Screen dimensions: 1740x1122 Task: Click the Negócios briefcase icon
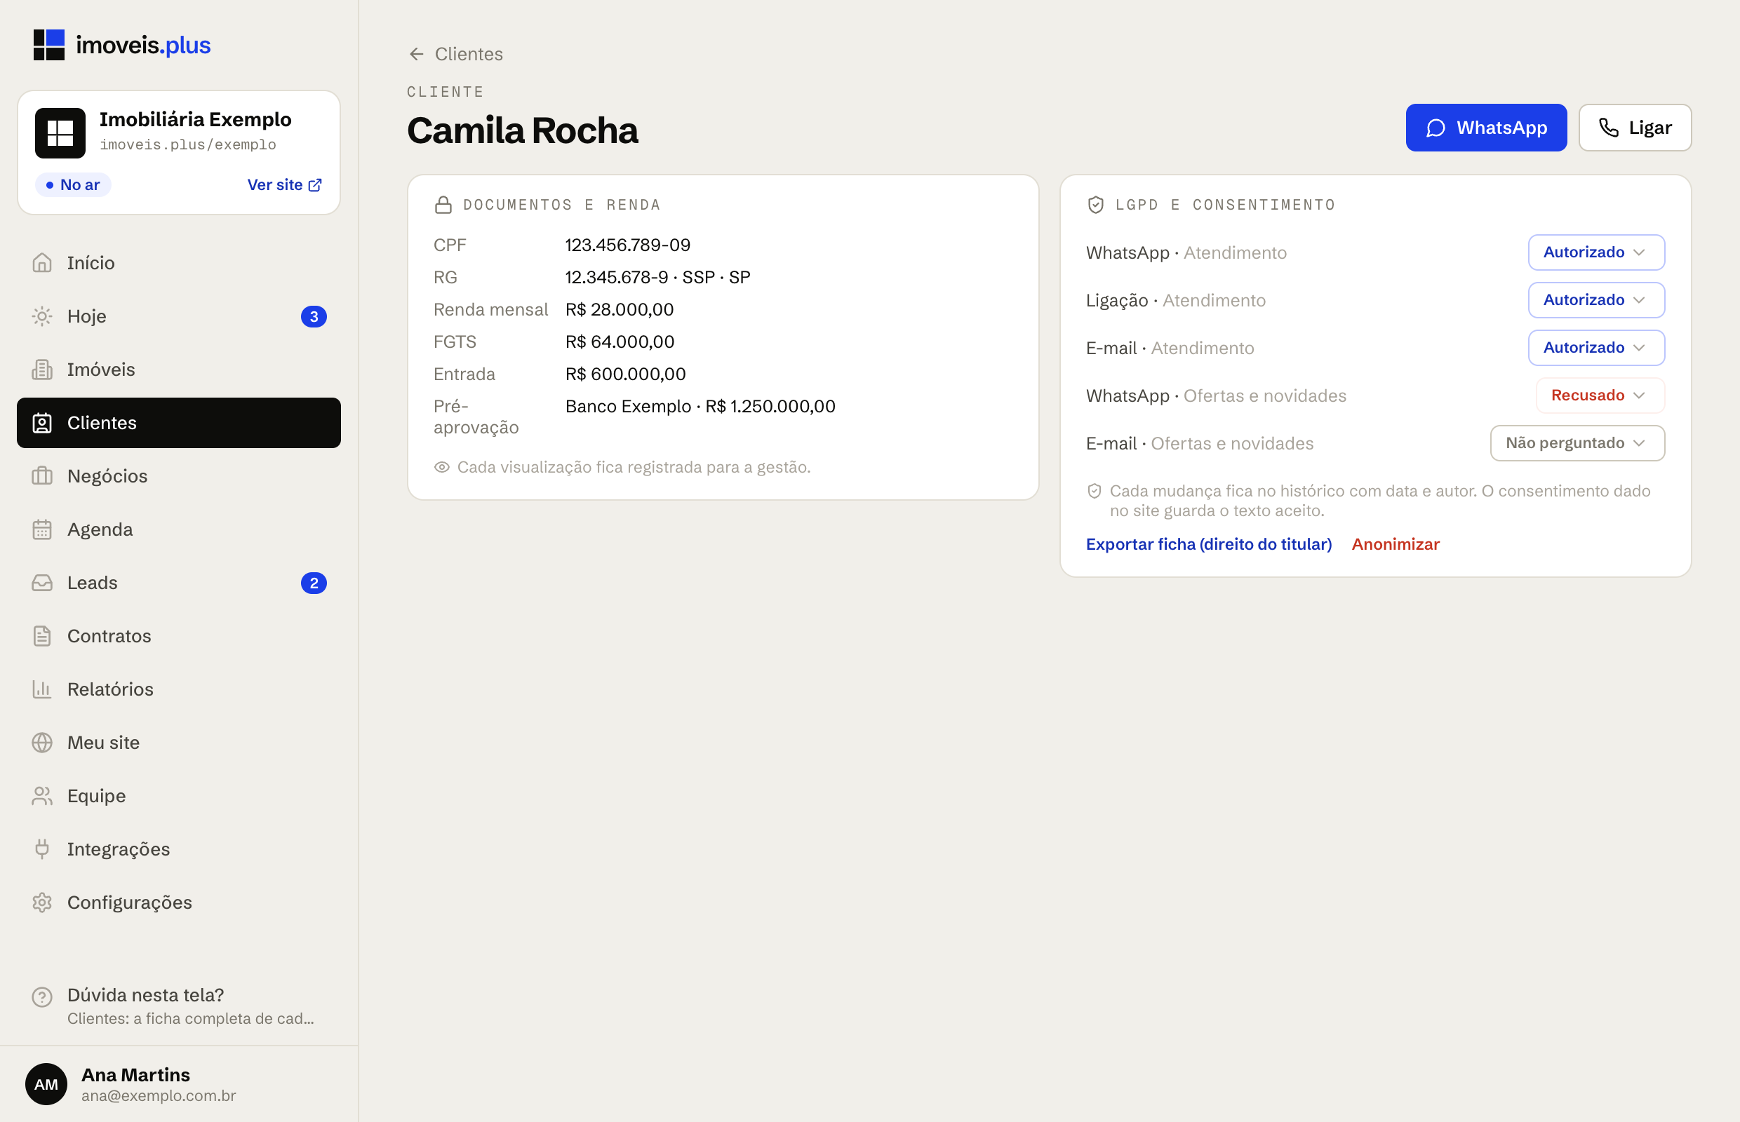(x=42, y=475)
